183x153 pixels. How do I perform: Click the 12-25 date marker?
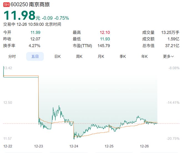(109, 146)
